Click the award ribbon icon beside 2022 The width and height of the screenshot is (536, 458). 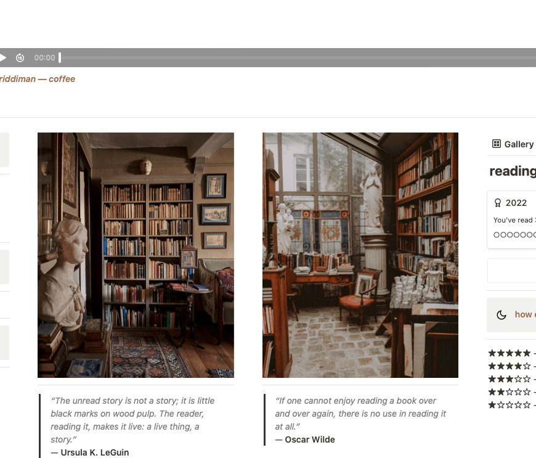pyautogui.click(x=498, y=203)
